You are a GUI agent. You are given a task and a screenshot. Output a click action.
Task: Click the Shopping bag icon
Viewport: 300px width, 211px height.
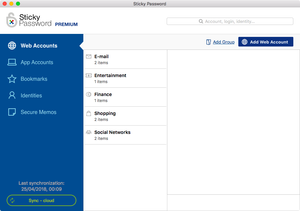pyautogui.click(x=89, y=113)
